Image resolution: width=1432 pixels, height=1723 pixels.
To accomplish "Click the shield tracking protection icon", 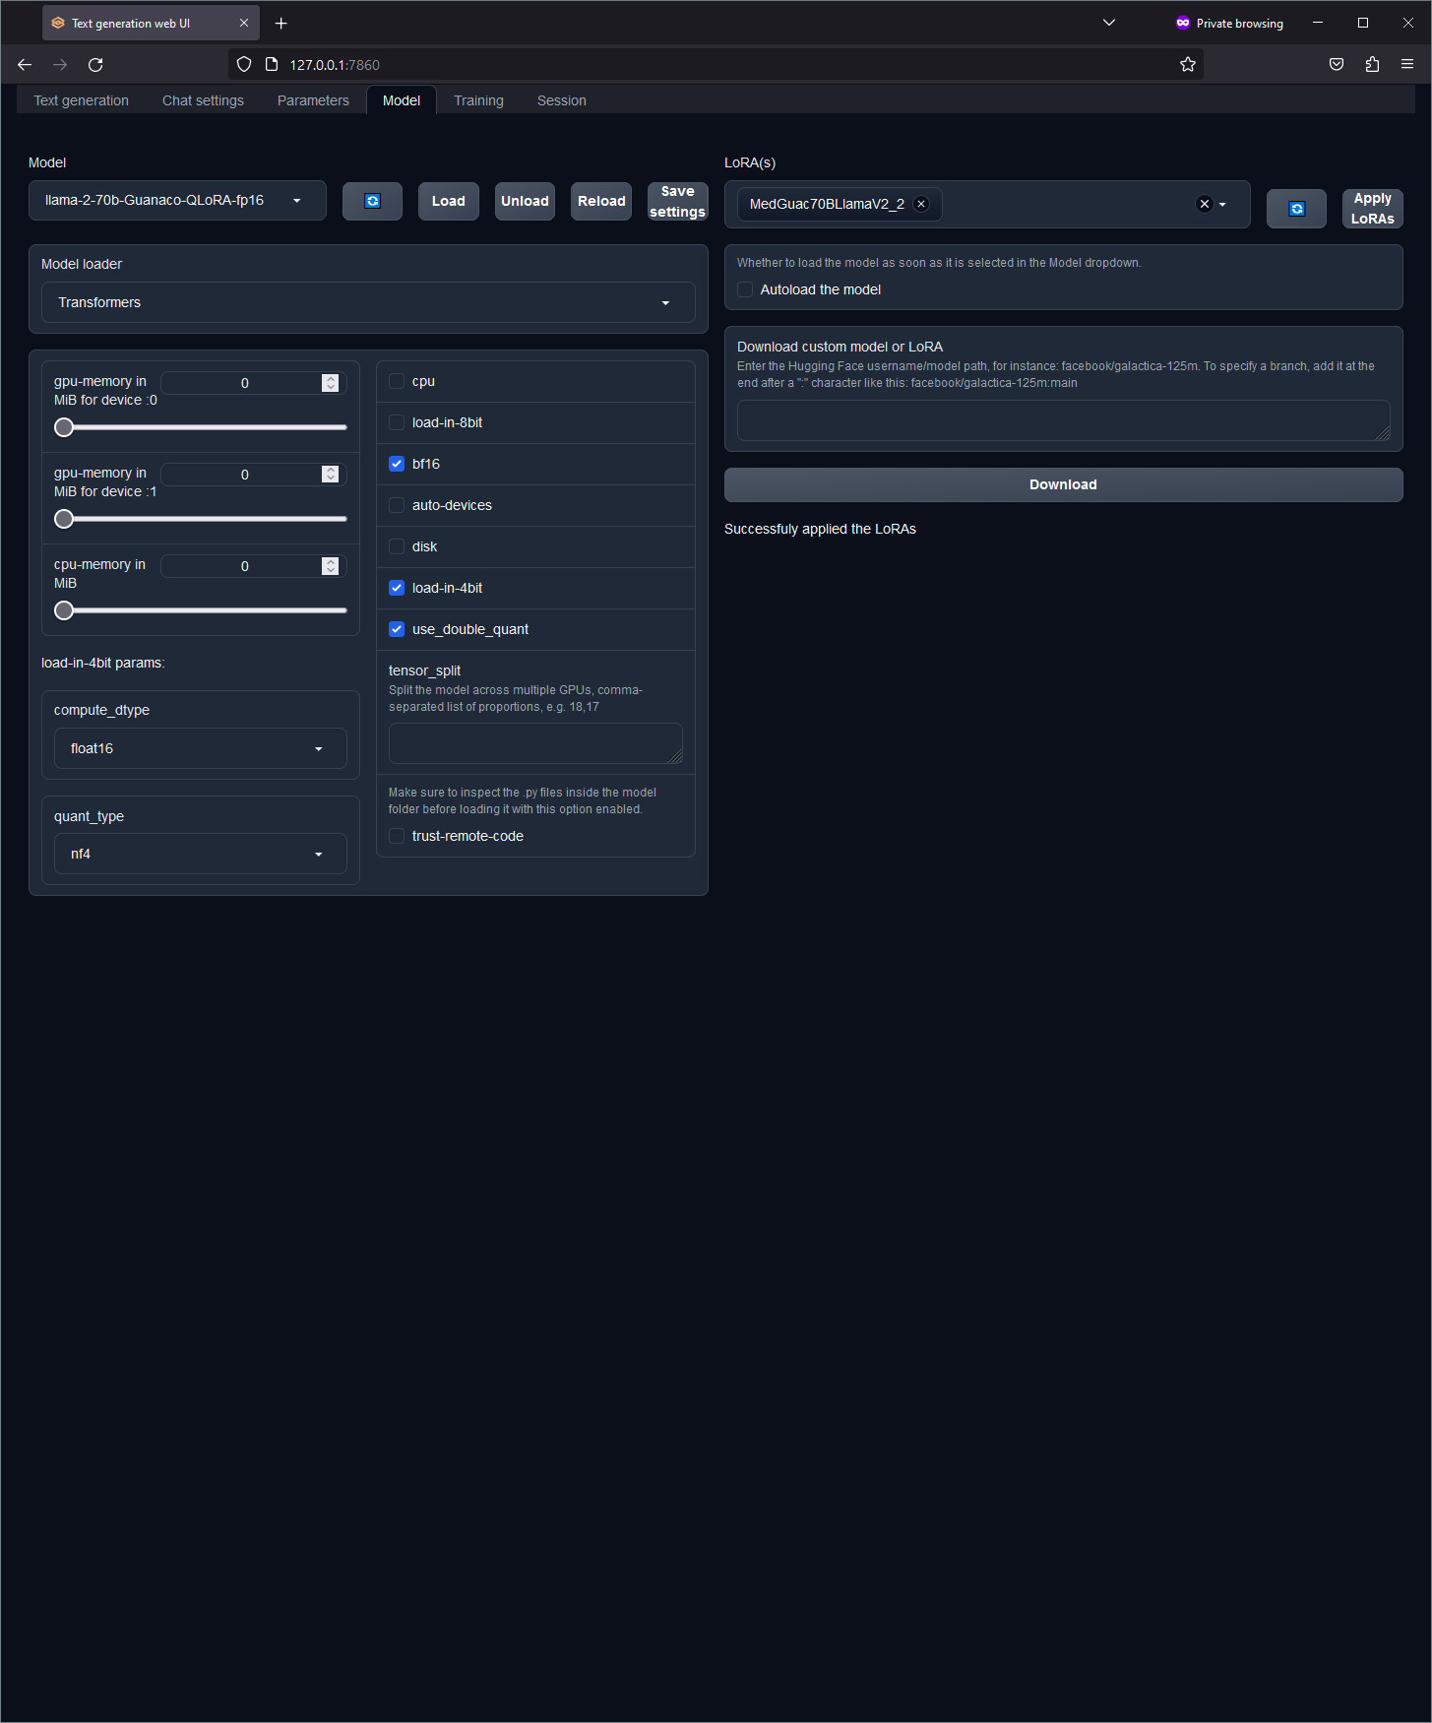I will pyautogui.click(x=244, y=65).
